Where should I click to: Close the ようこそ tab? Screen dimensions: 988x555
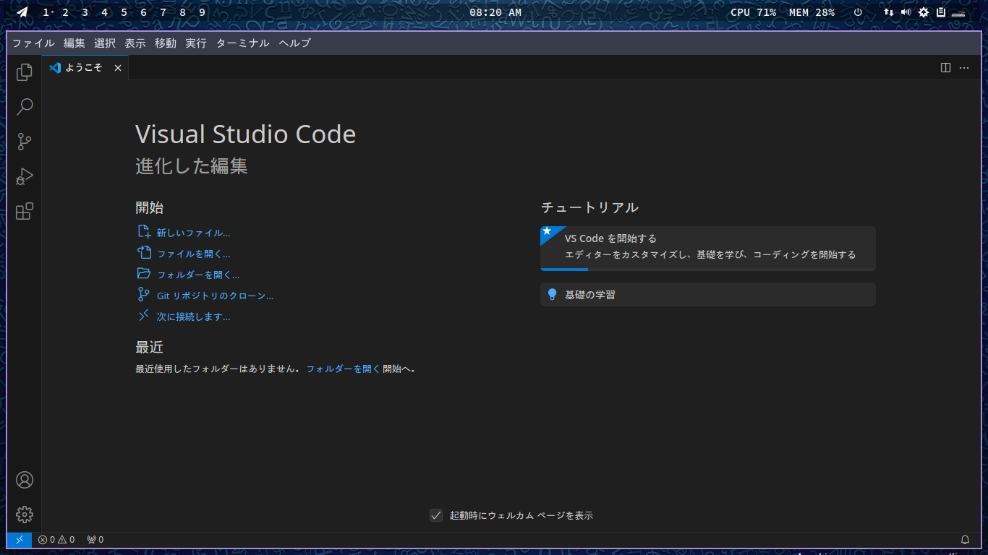coord(118,68)
